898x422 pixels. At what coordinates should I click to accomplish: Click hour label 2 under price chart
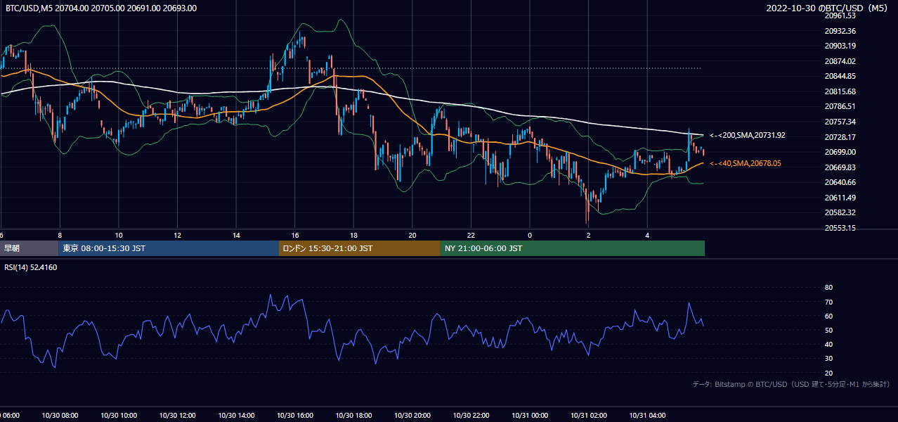589,235
